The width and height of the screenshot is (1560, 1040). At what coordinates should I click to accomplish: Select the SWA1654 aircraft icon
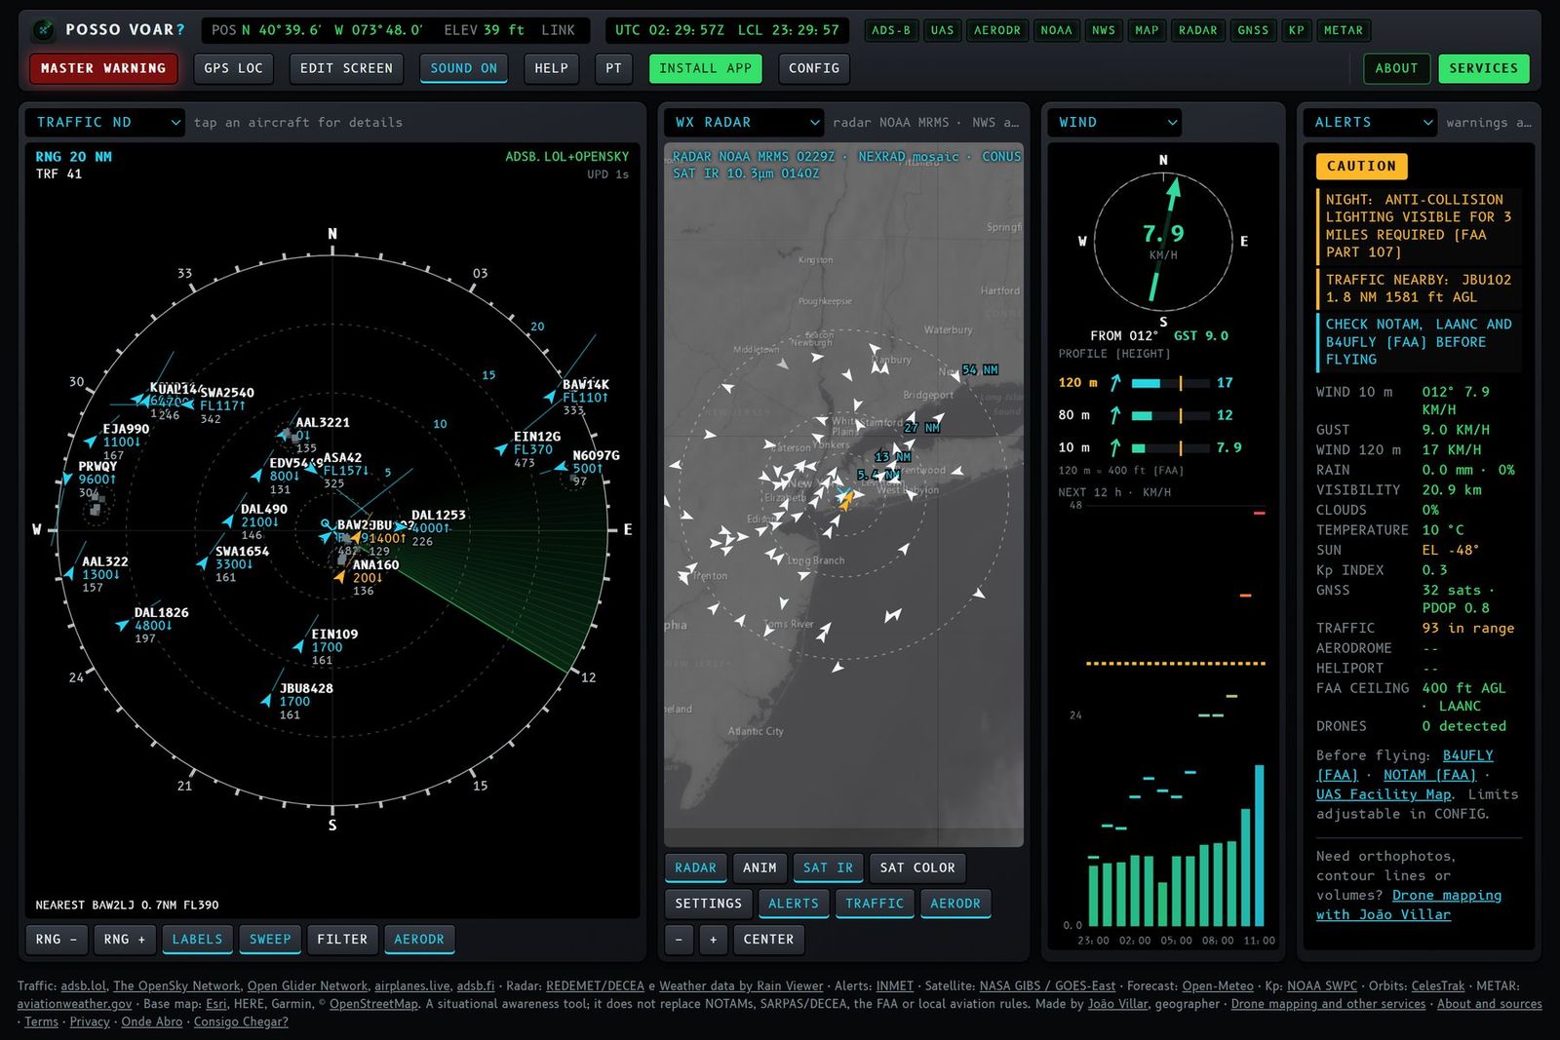pyautogui.click(x=203, y=563)
